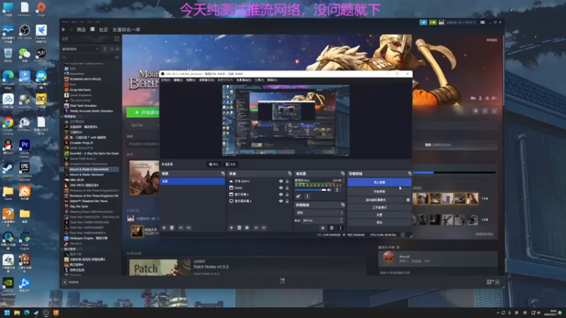Select the scene entry in OBS scenes
Screen dimensions: 566x318
click(192, 182)
